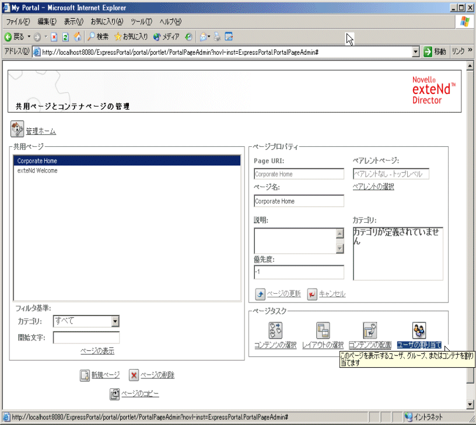476x425 pixels.
Task: Open the File (ファイル) menu
Action: 18,22
